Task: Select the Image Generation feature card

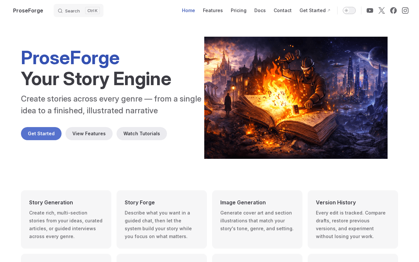Action: (x=257, y=219)
